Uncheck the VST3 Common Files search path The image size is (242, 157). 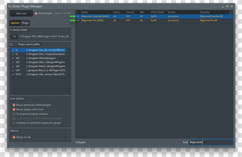pos(13,74)
